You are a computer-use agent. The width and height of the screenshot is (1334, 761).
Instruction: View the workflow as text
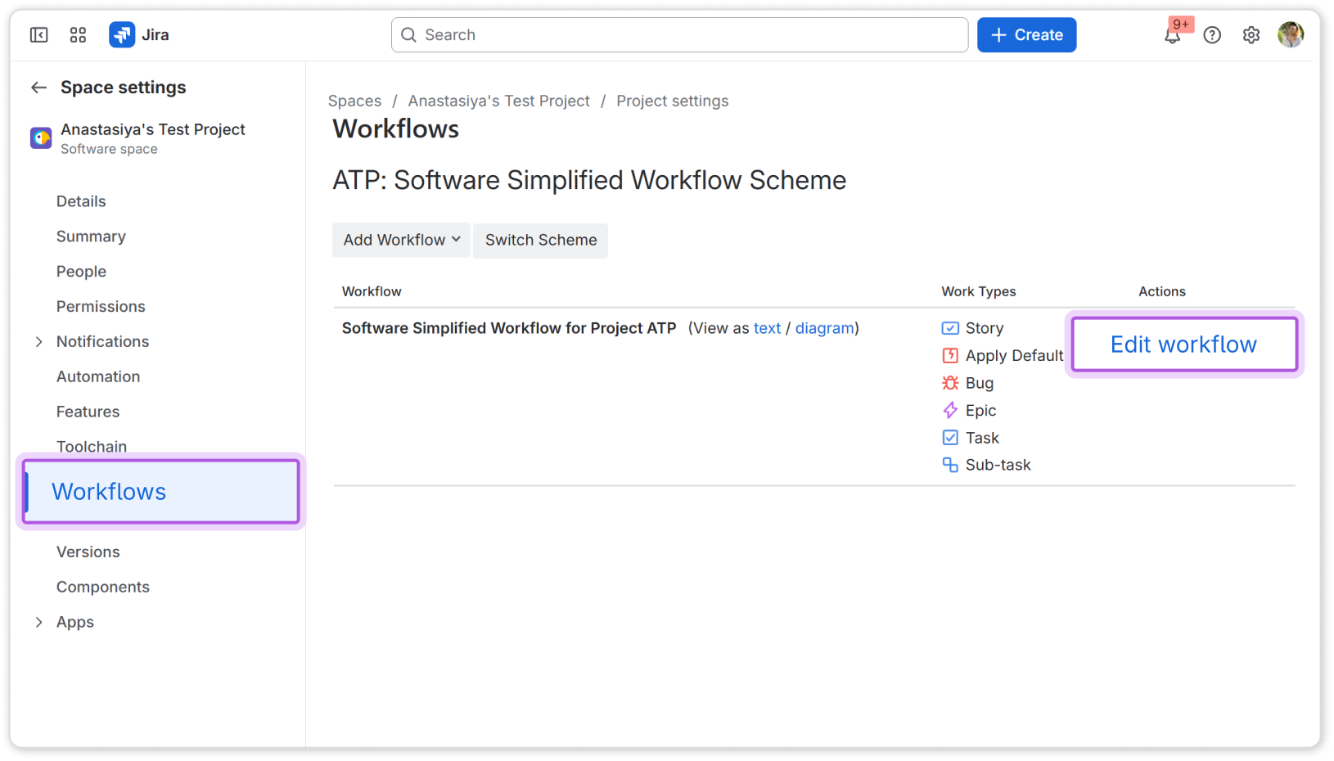tap(767, 328)
